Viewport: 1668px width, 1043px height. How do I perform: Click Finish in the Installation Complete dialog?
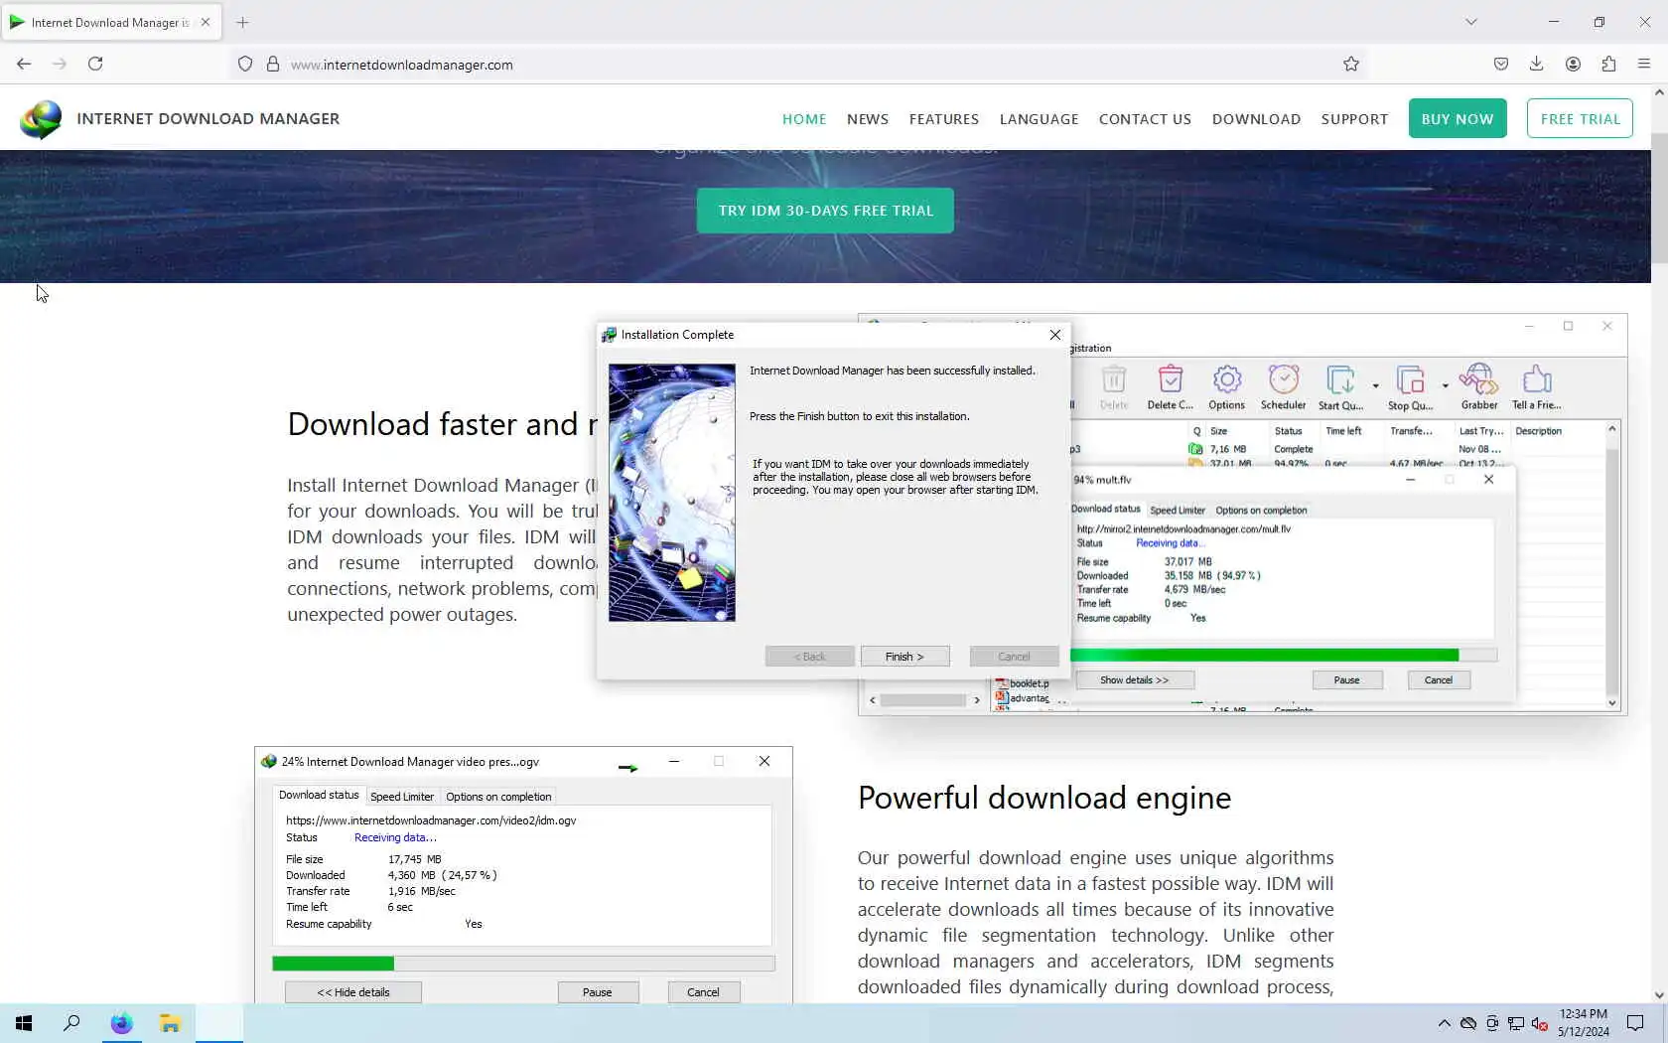(904, 657)
